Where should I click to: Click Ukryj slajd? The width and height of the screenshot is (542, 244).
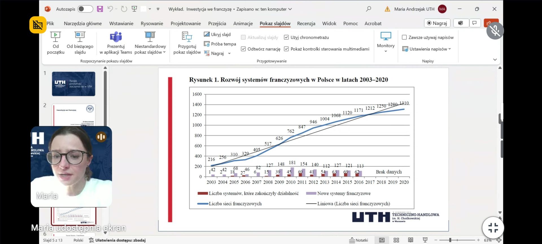tap(217, 34)
